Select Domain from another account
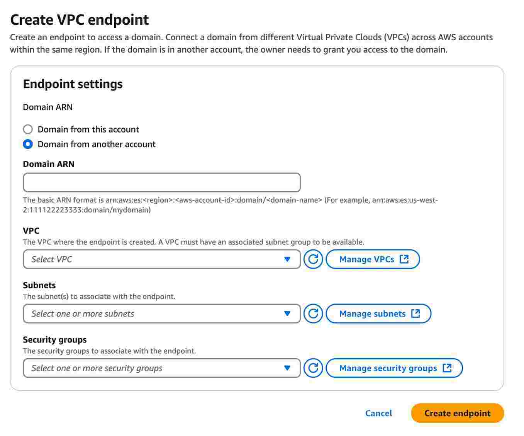This screenshot has width=524, height=436. point(28,144)
